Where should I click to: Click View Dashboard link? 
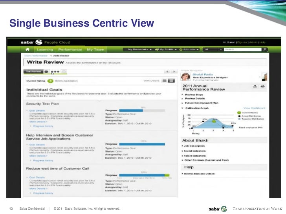(x=254, y=108)
